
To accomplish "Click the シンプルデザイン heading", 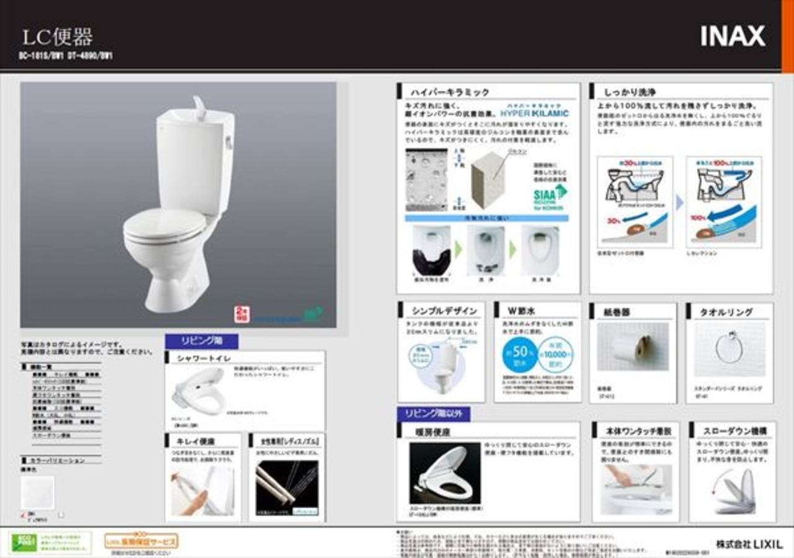I will [x=445, y=311].
